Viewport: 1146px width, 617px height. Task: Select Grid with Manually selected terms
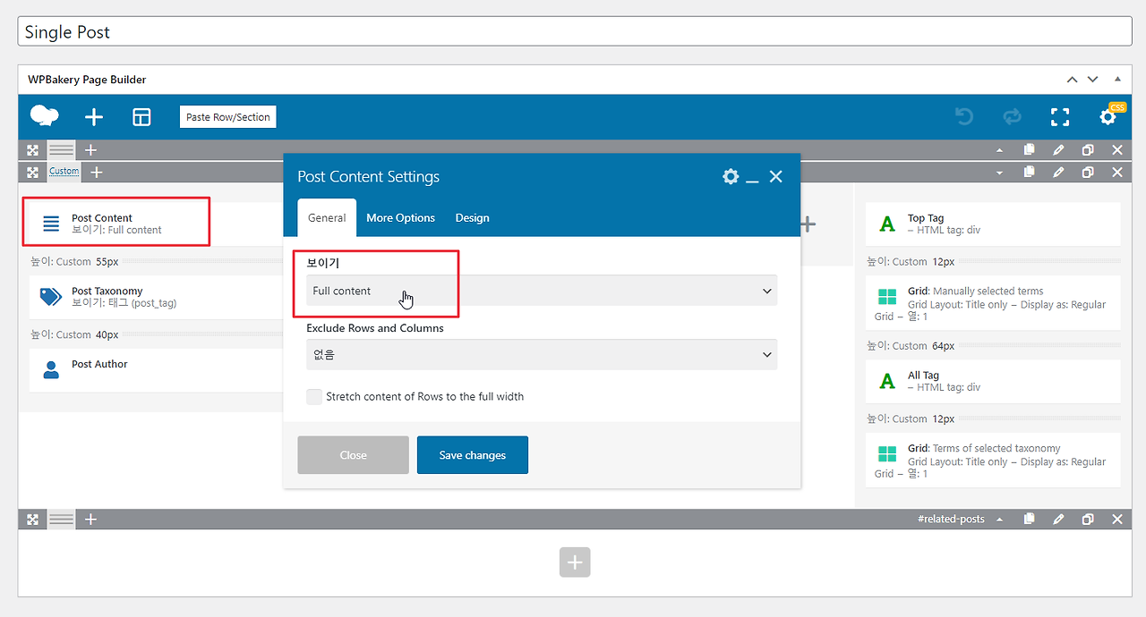[993, 303]
